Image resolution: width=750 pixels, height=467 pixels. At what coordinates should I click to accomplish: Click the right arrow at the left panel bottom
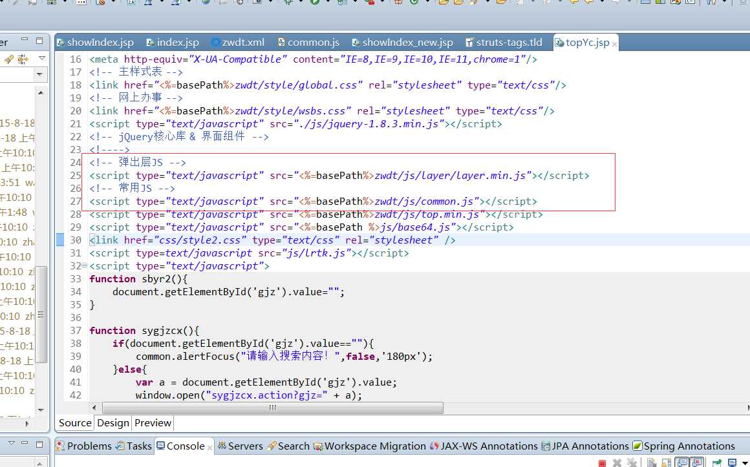click(x=27, y=424)
